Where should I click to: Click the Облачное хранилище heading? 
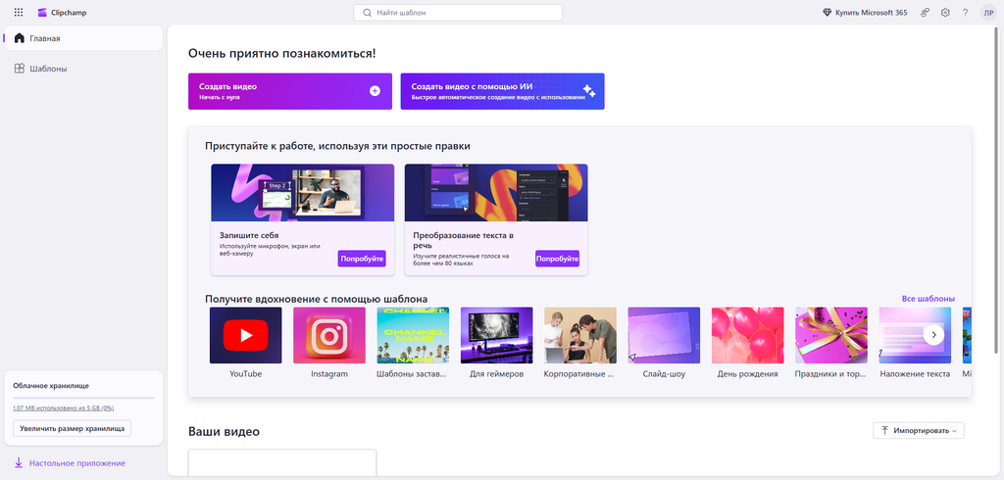51,386
